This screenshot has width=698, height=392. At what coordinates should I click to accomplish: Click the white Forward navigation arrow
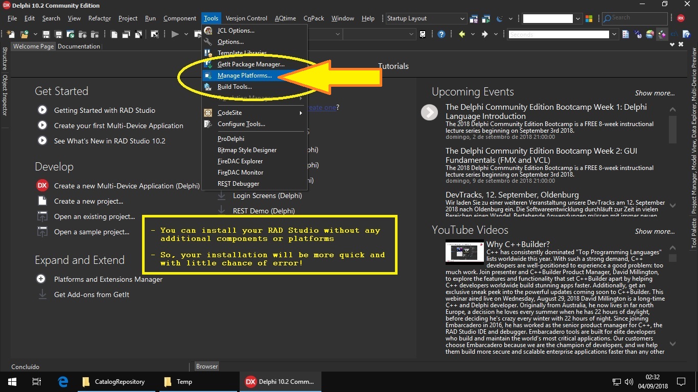[x=484, y=34]
